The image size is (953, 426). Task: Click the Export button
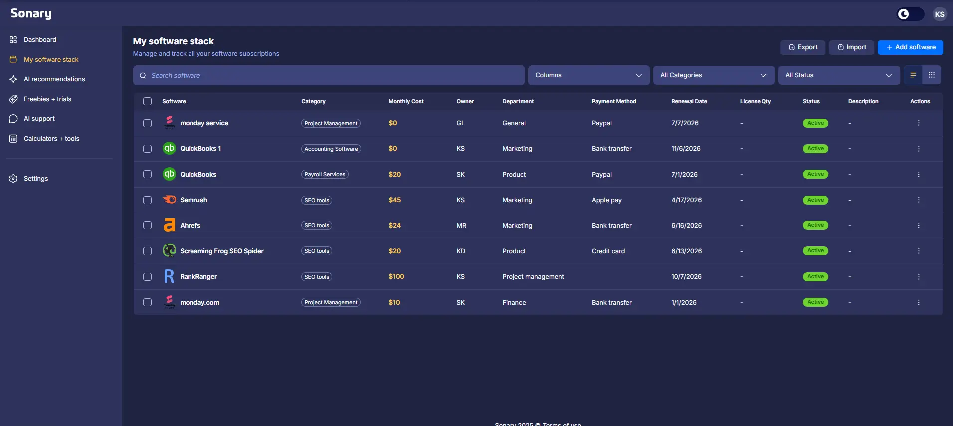802,47
